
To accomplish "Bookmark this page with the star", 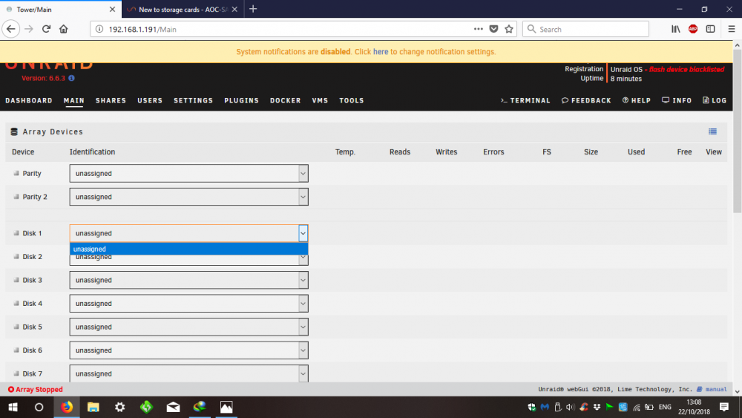I will (x=509, y=29).
